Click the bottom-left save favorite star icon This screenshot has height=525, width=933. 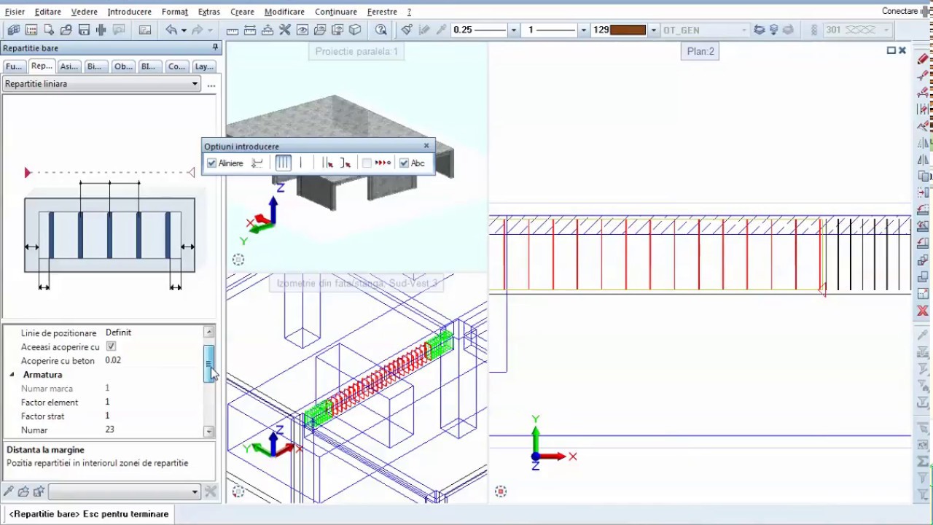click(x=39, y=491)
